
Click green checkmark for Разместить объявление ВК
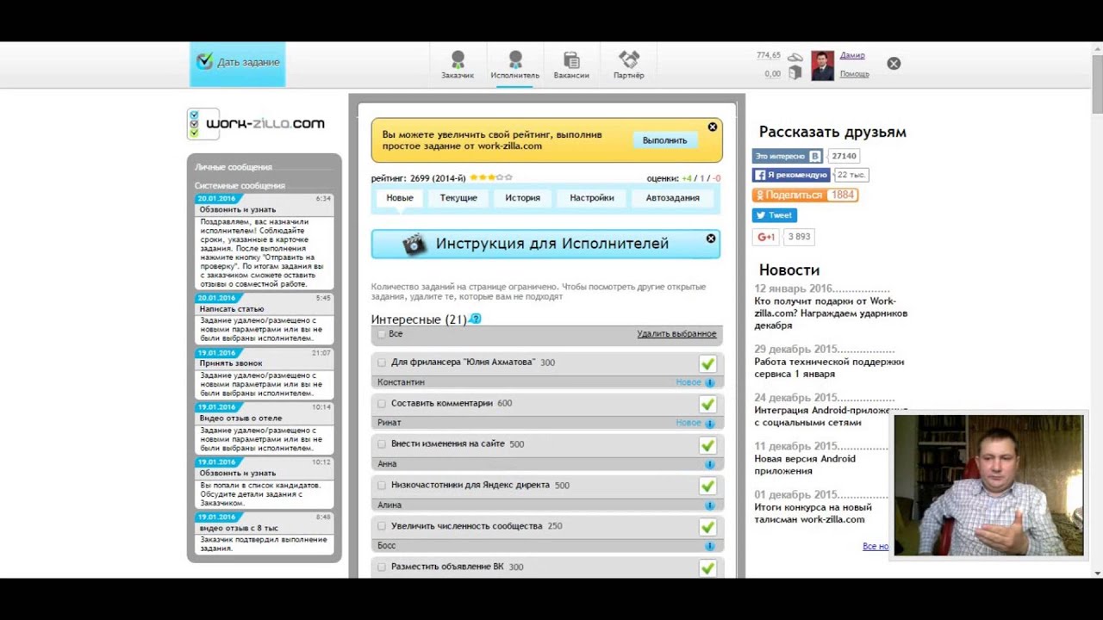[707, 567]
